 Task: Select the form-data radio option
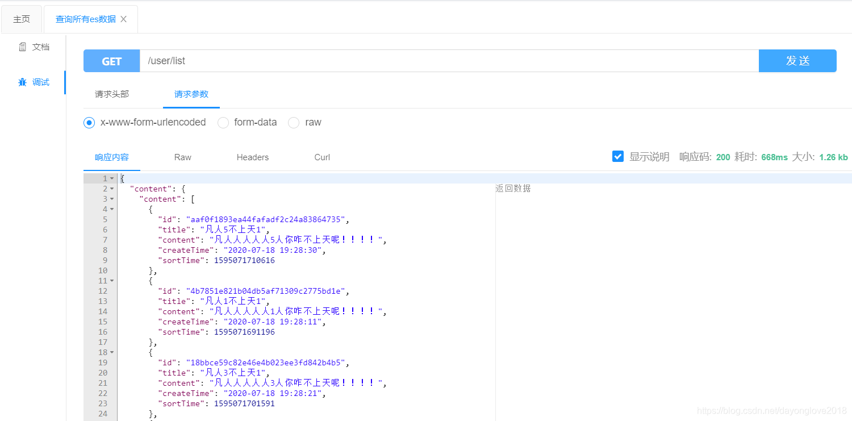pos(223,123)
